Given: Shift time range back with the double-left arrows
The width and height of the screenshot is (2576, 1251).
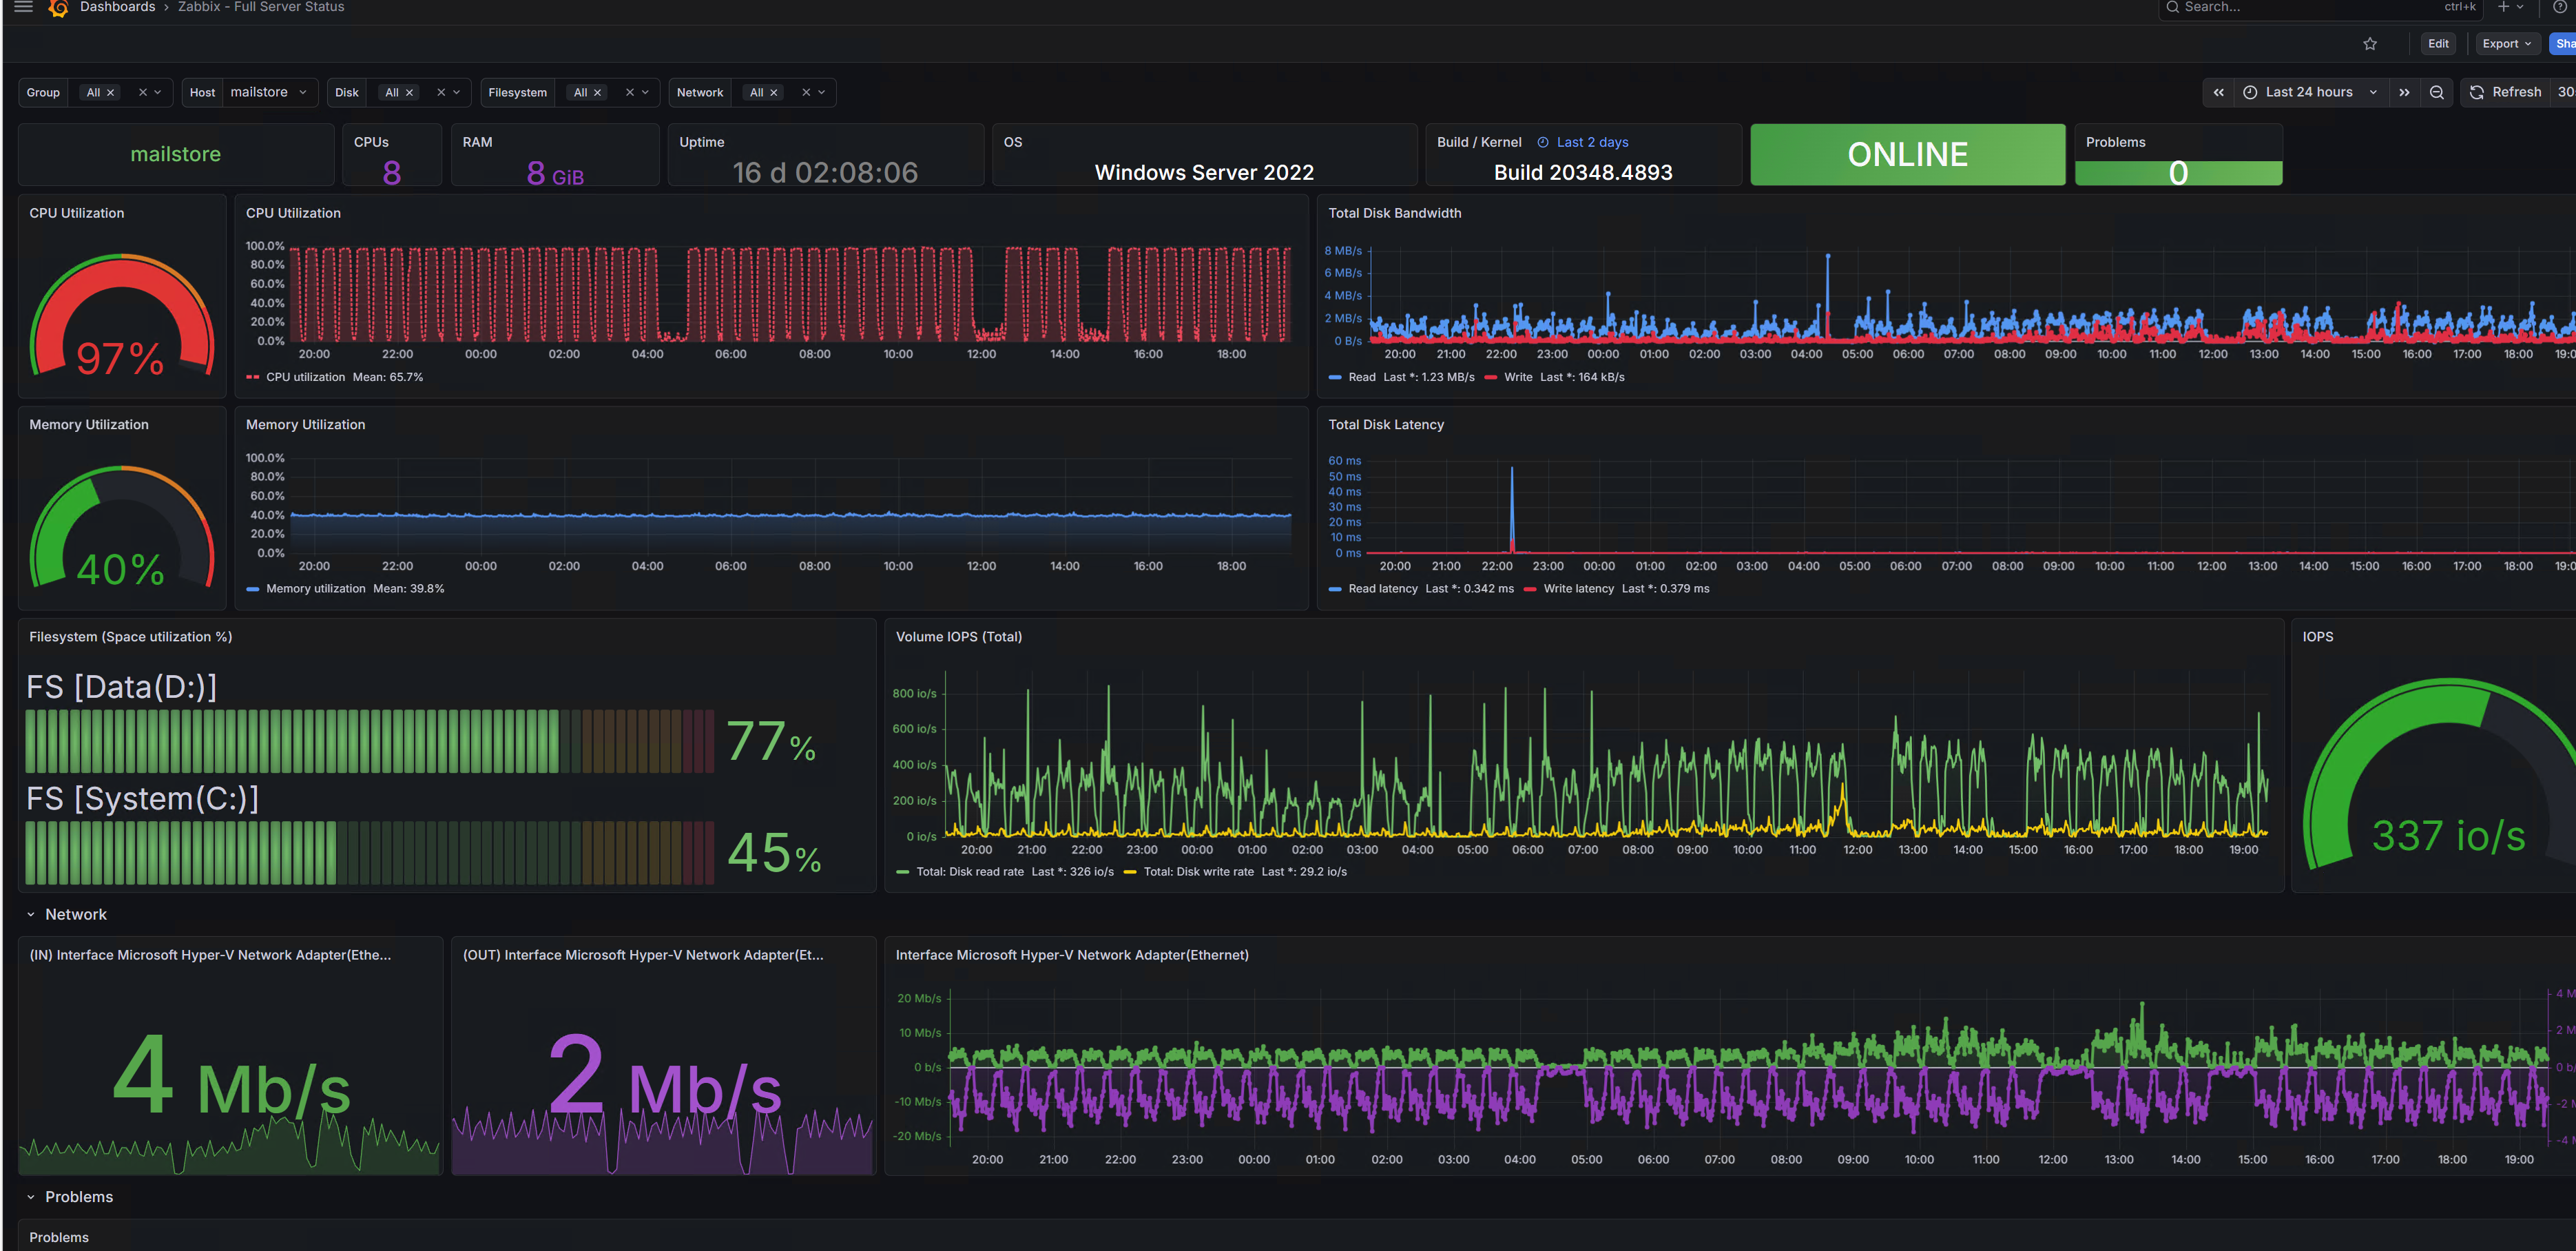Looking at the screenshot, I should [2219, 92].
